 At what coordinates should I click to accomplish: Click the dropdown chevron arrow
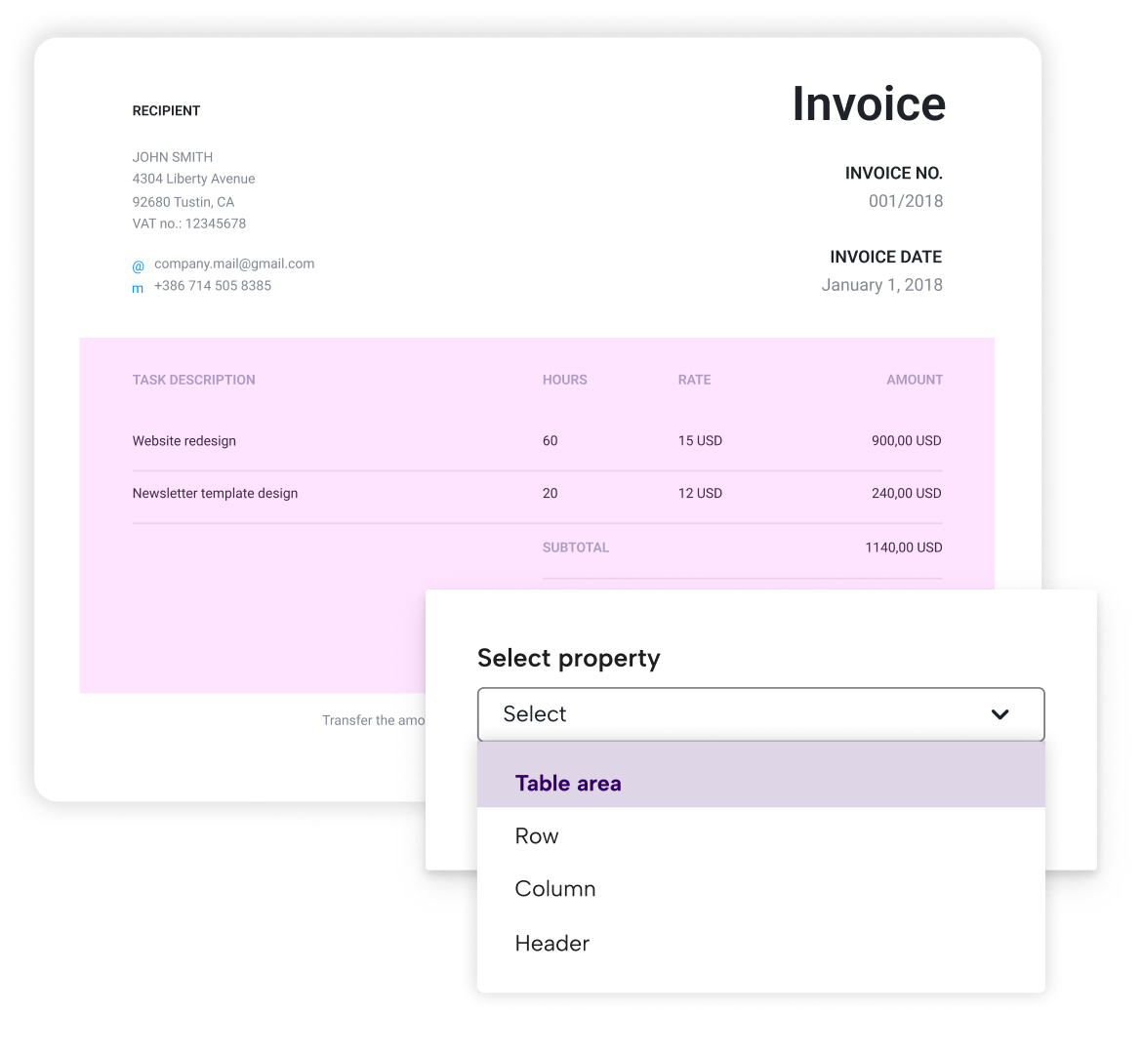(x=999, y=714)
